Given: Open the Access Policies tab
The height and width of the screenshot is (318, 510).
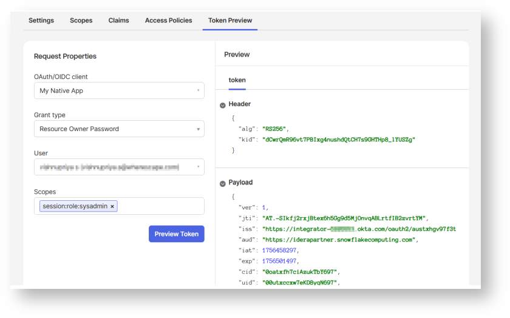Looking at the screenshot, I should (169, 20).
